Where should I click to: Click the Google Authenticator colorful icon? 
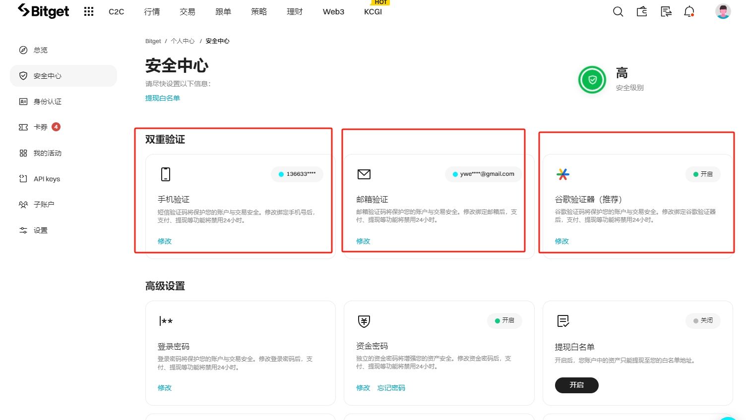tap(562, 174)
